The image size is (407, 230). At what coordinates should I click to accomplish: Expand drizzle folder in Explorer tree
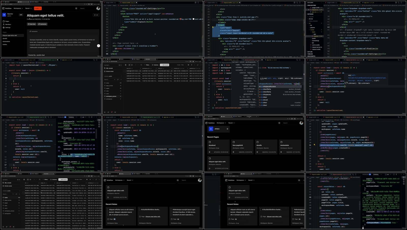[x=311, y=19]
